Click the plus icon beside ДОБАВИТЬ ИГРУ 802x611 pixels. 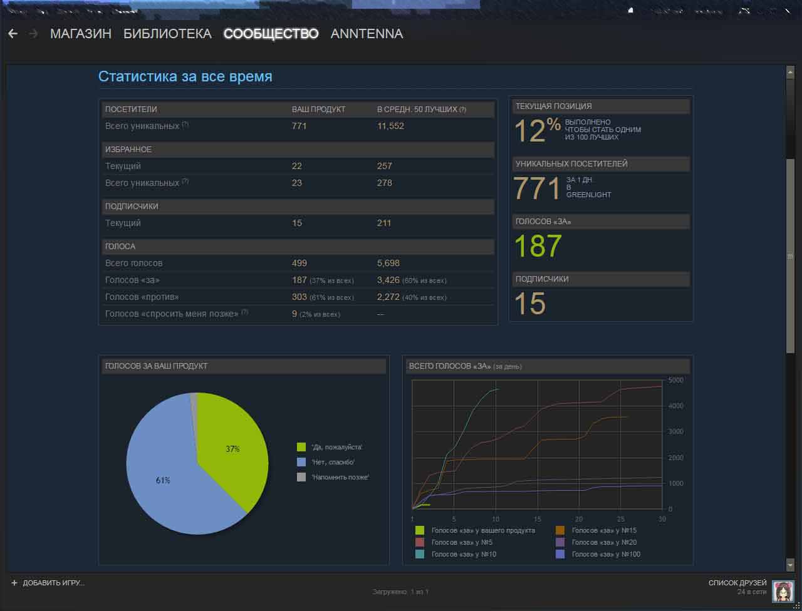pos(14,583)
